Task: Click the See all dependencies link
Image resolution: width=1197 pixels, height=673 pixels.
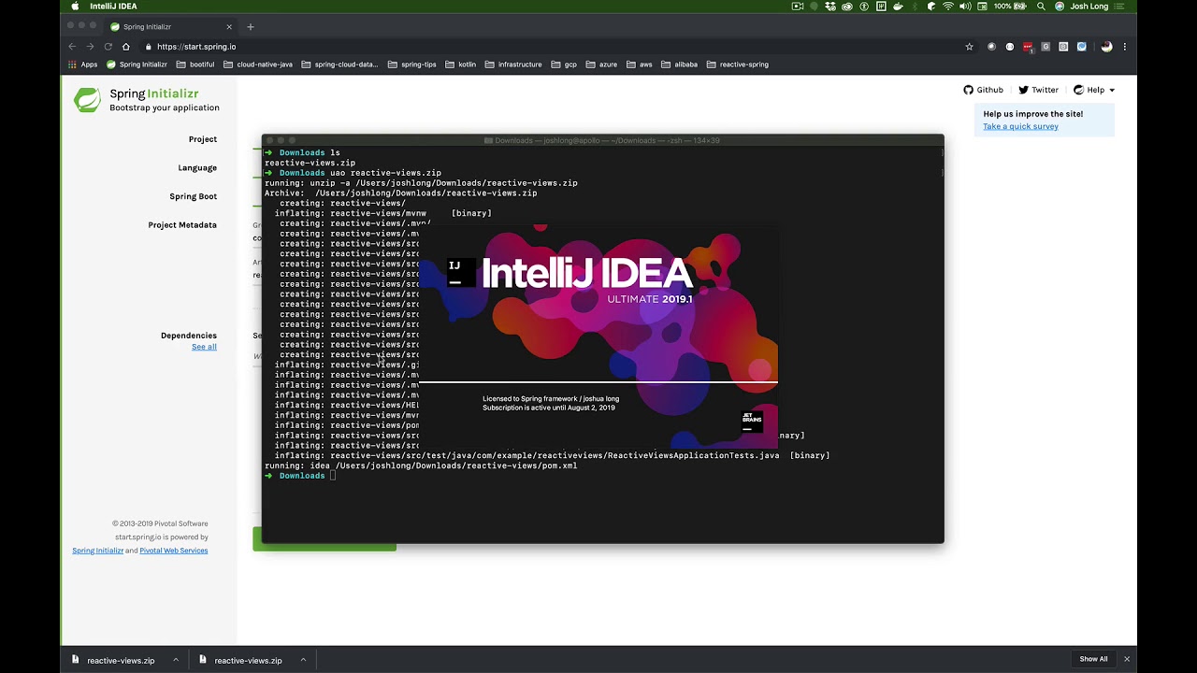Action: [204, 347]
